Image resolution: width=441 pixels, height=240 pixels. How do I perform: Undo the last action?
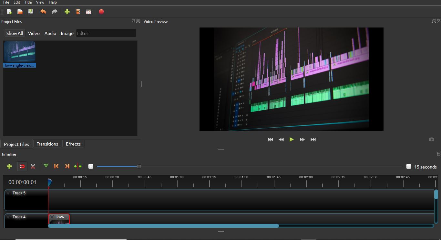point(43,12)
